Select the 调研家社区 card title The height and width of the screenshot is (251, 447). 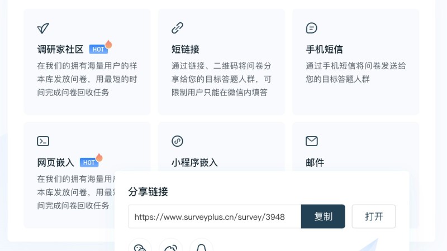pos(60,49)
